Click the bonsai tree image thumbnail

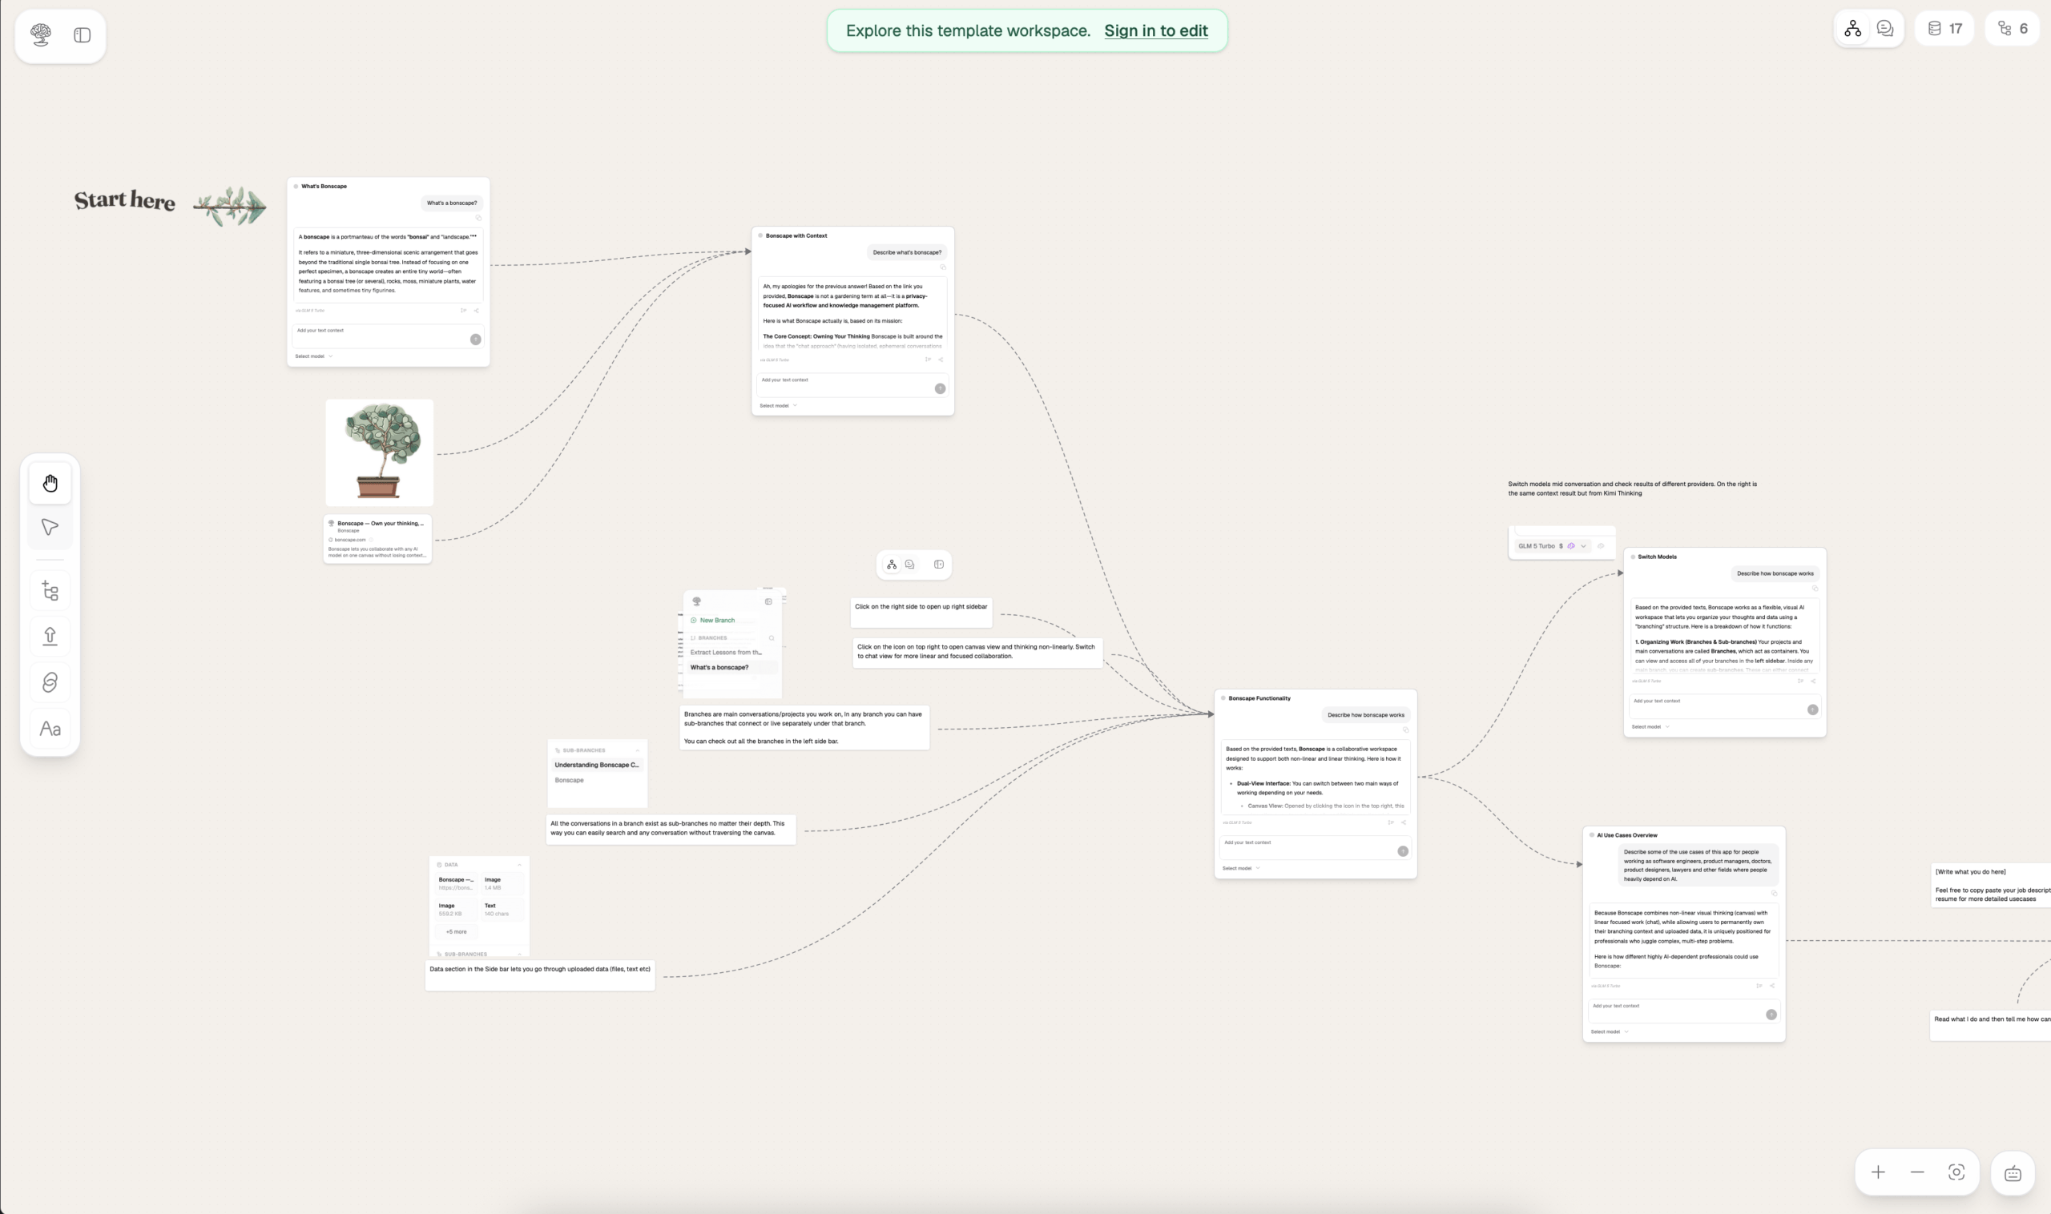pyautogui.click(x=380, y=452)
